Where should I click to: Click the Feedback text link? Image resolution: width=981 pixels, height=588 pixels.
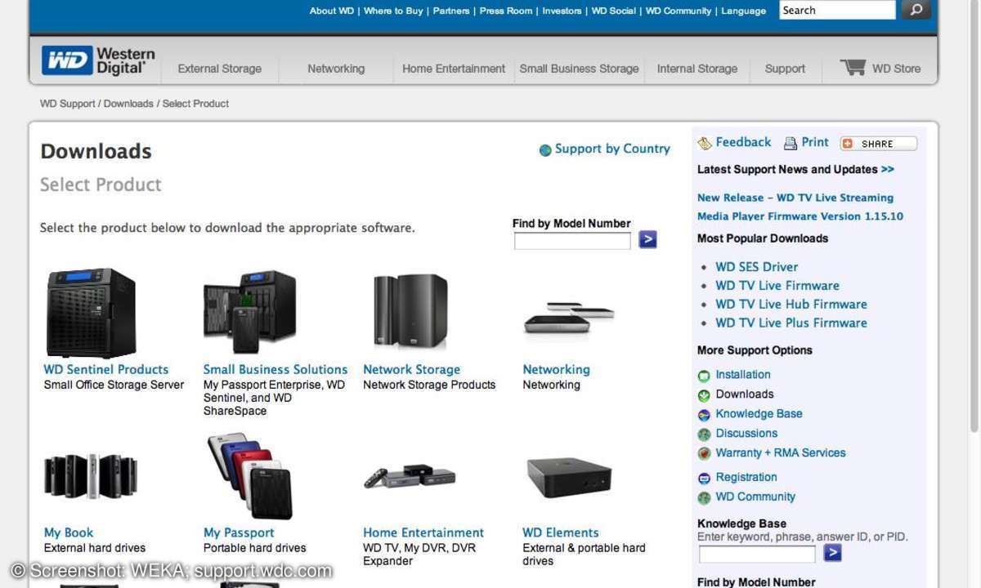pyautogui.click(x=743, y=142)
